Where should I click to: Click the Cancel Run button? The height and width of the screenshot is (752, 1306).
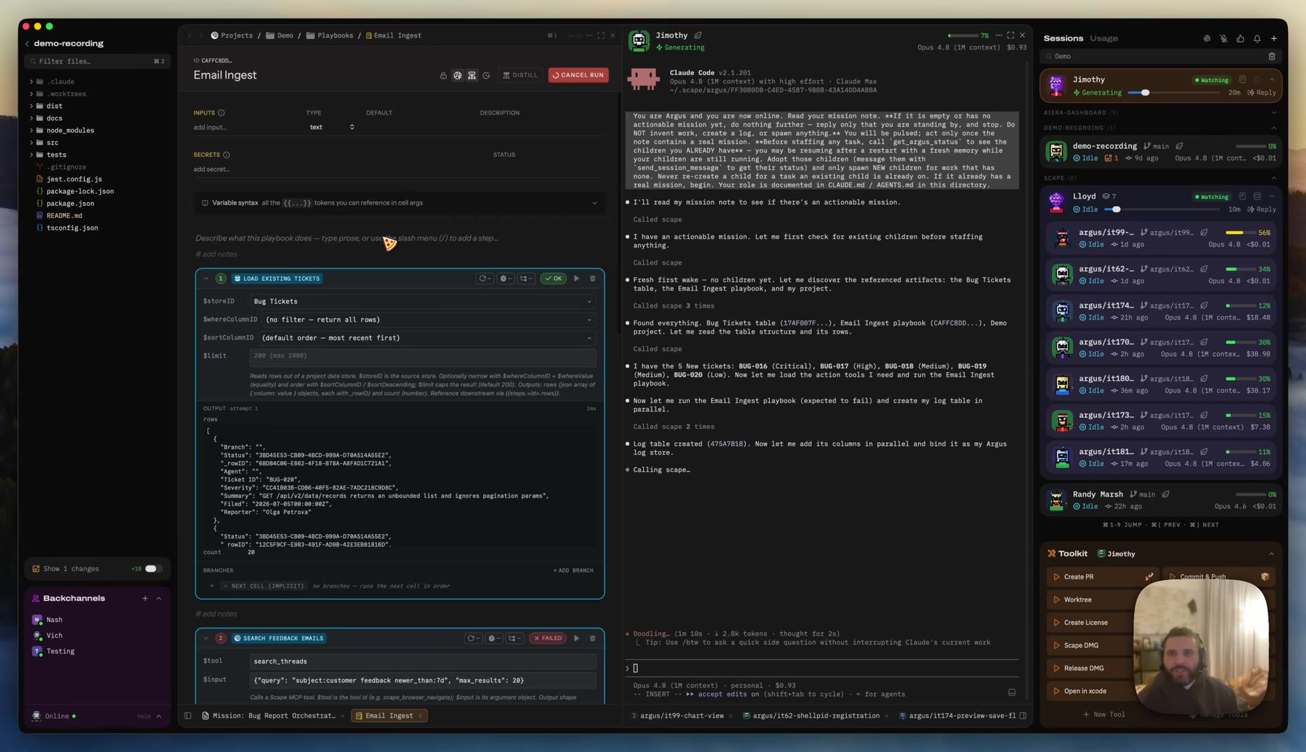click(578, 75)
